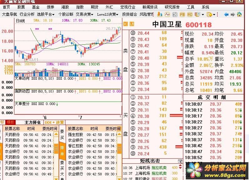
Task: Switch to the 主力持仓 tab
Action: click(x=33, y=122)
